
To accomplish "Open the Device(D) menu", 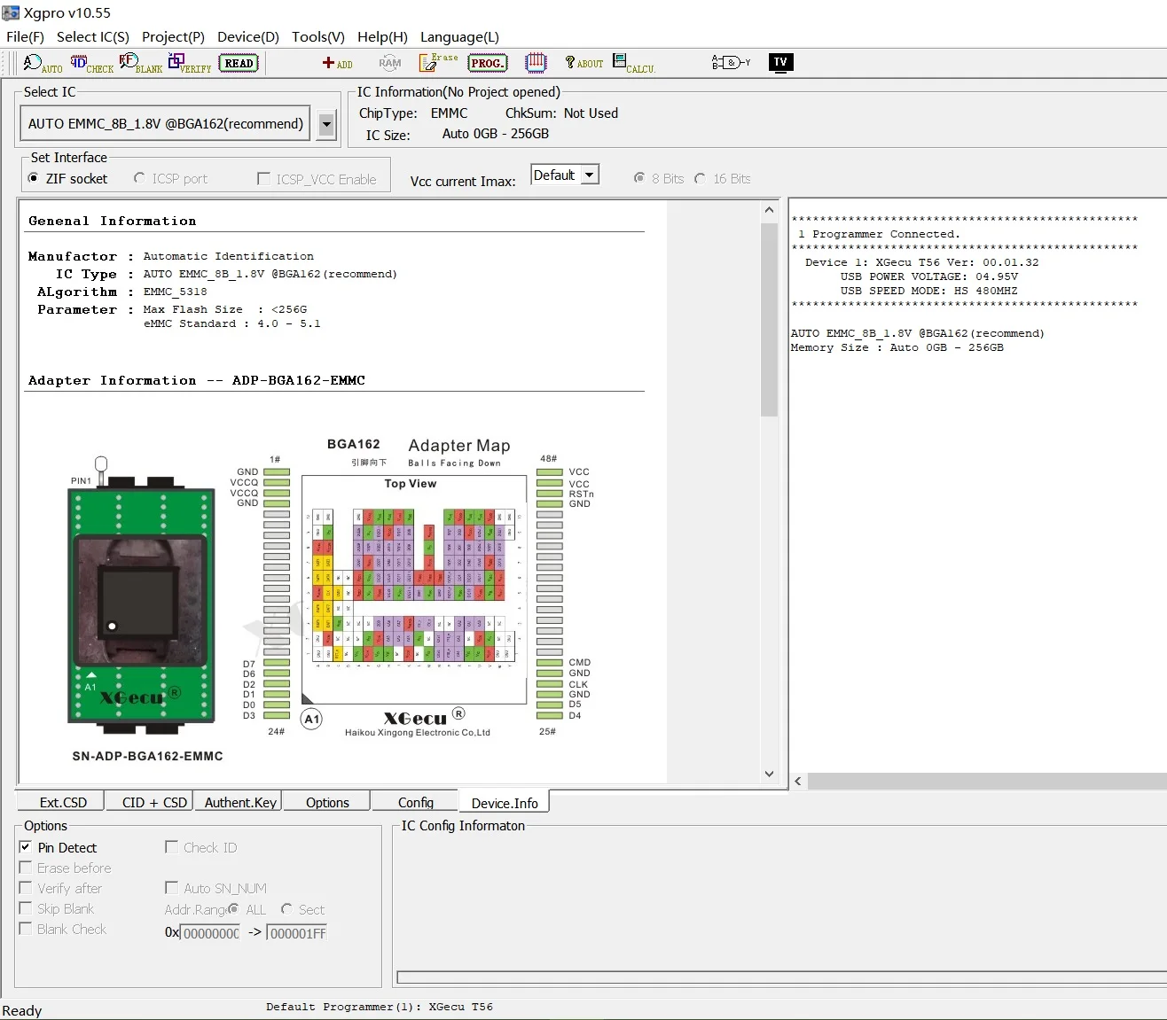I will pyautogui.click(x=247, y=36).
